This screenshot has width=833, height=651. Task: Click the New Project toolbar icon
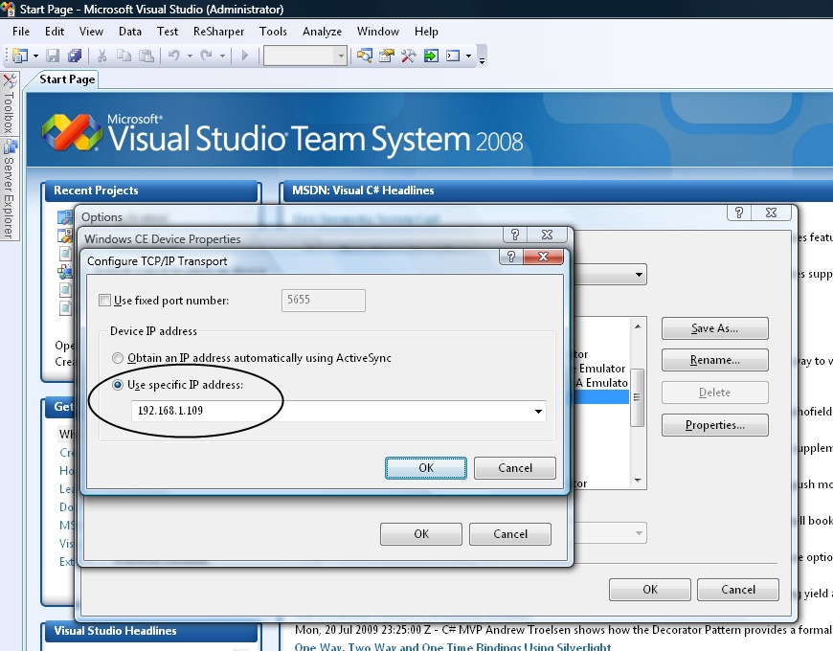click(20, 56)
